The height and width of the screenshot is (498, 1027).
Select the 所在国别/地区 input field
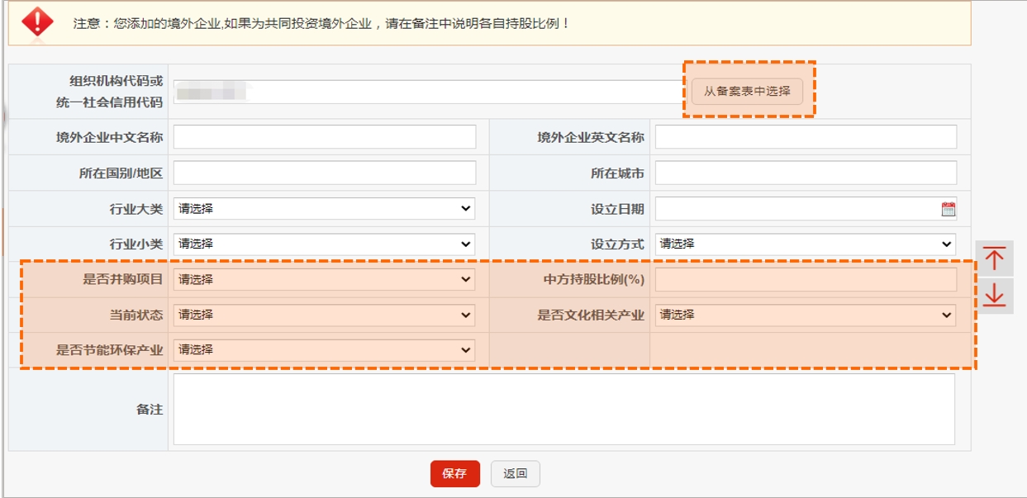326,173
